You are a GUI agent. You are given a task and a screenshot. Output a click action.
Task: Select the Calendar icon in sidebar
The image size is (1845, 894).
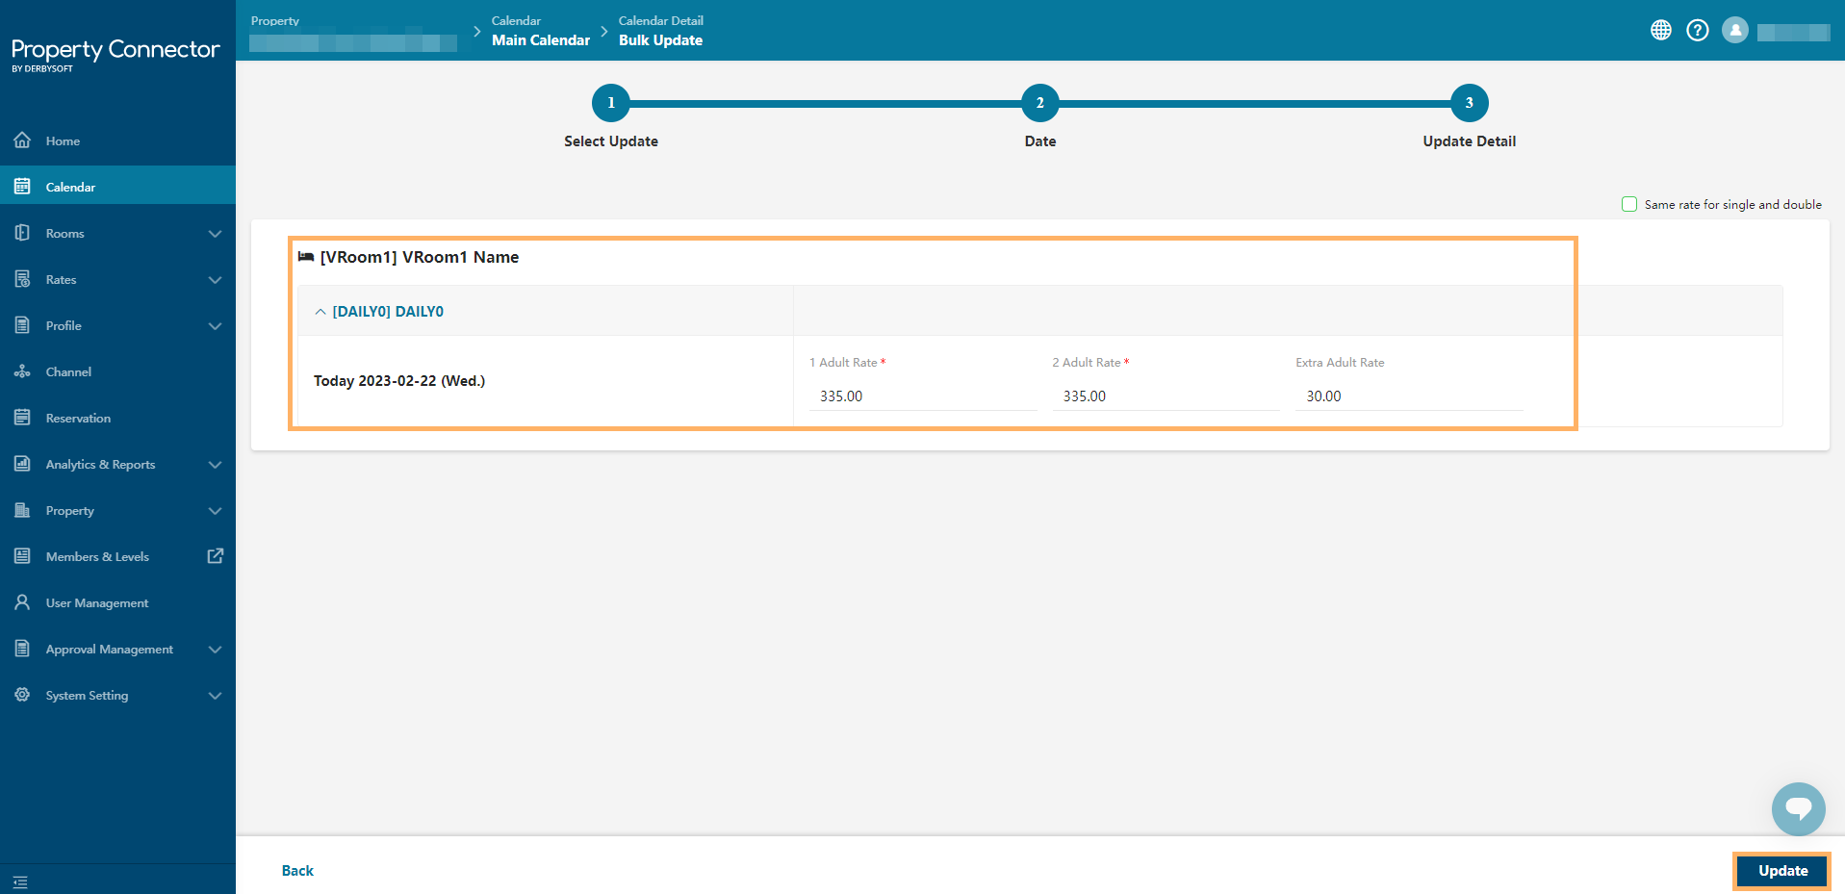click(22, 187)
